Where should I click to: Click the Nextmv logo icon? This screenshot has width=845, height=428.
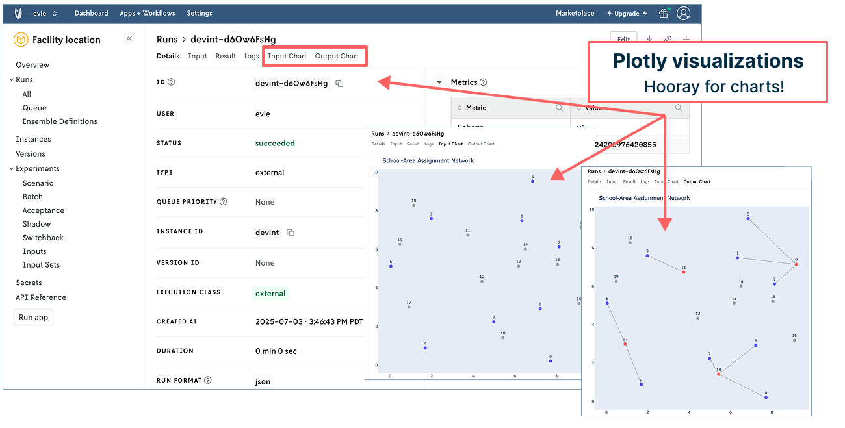click(18, 13)
